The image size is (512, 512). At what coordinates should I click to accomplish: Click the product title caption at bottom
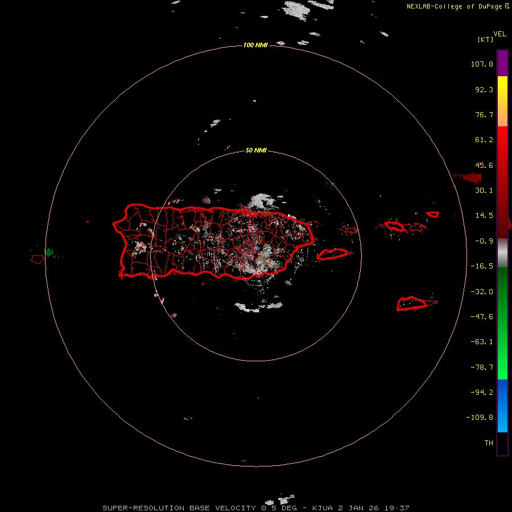[x=255, y=508]
